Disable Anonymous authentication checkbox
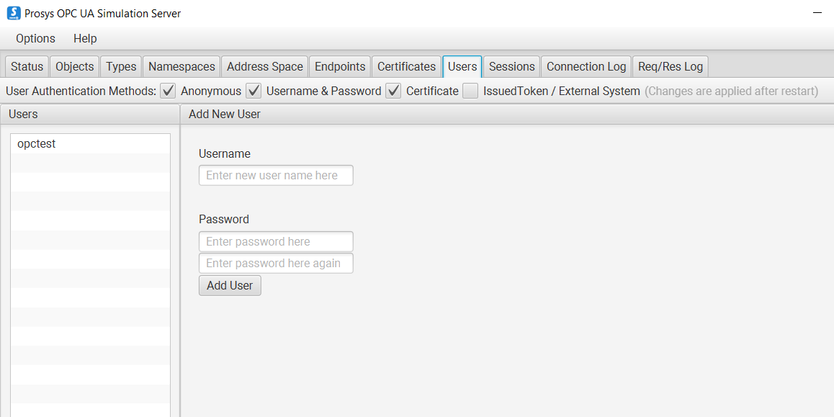This screenshot has width=834, height=417. [x=168, y=91]
